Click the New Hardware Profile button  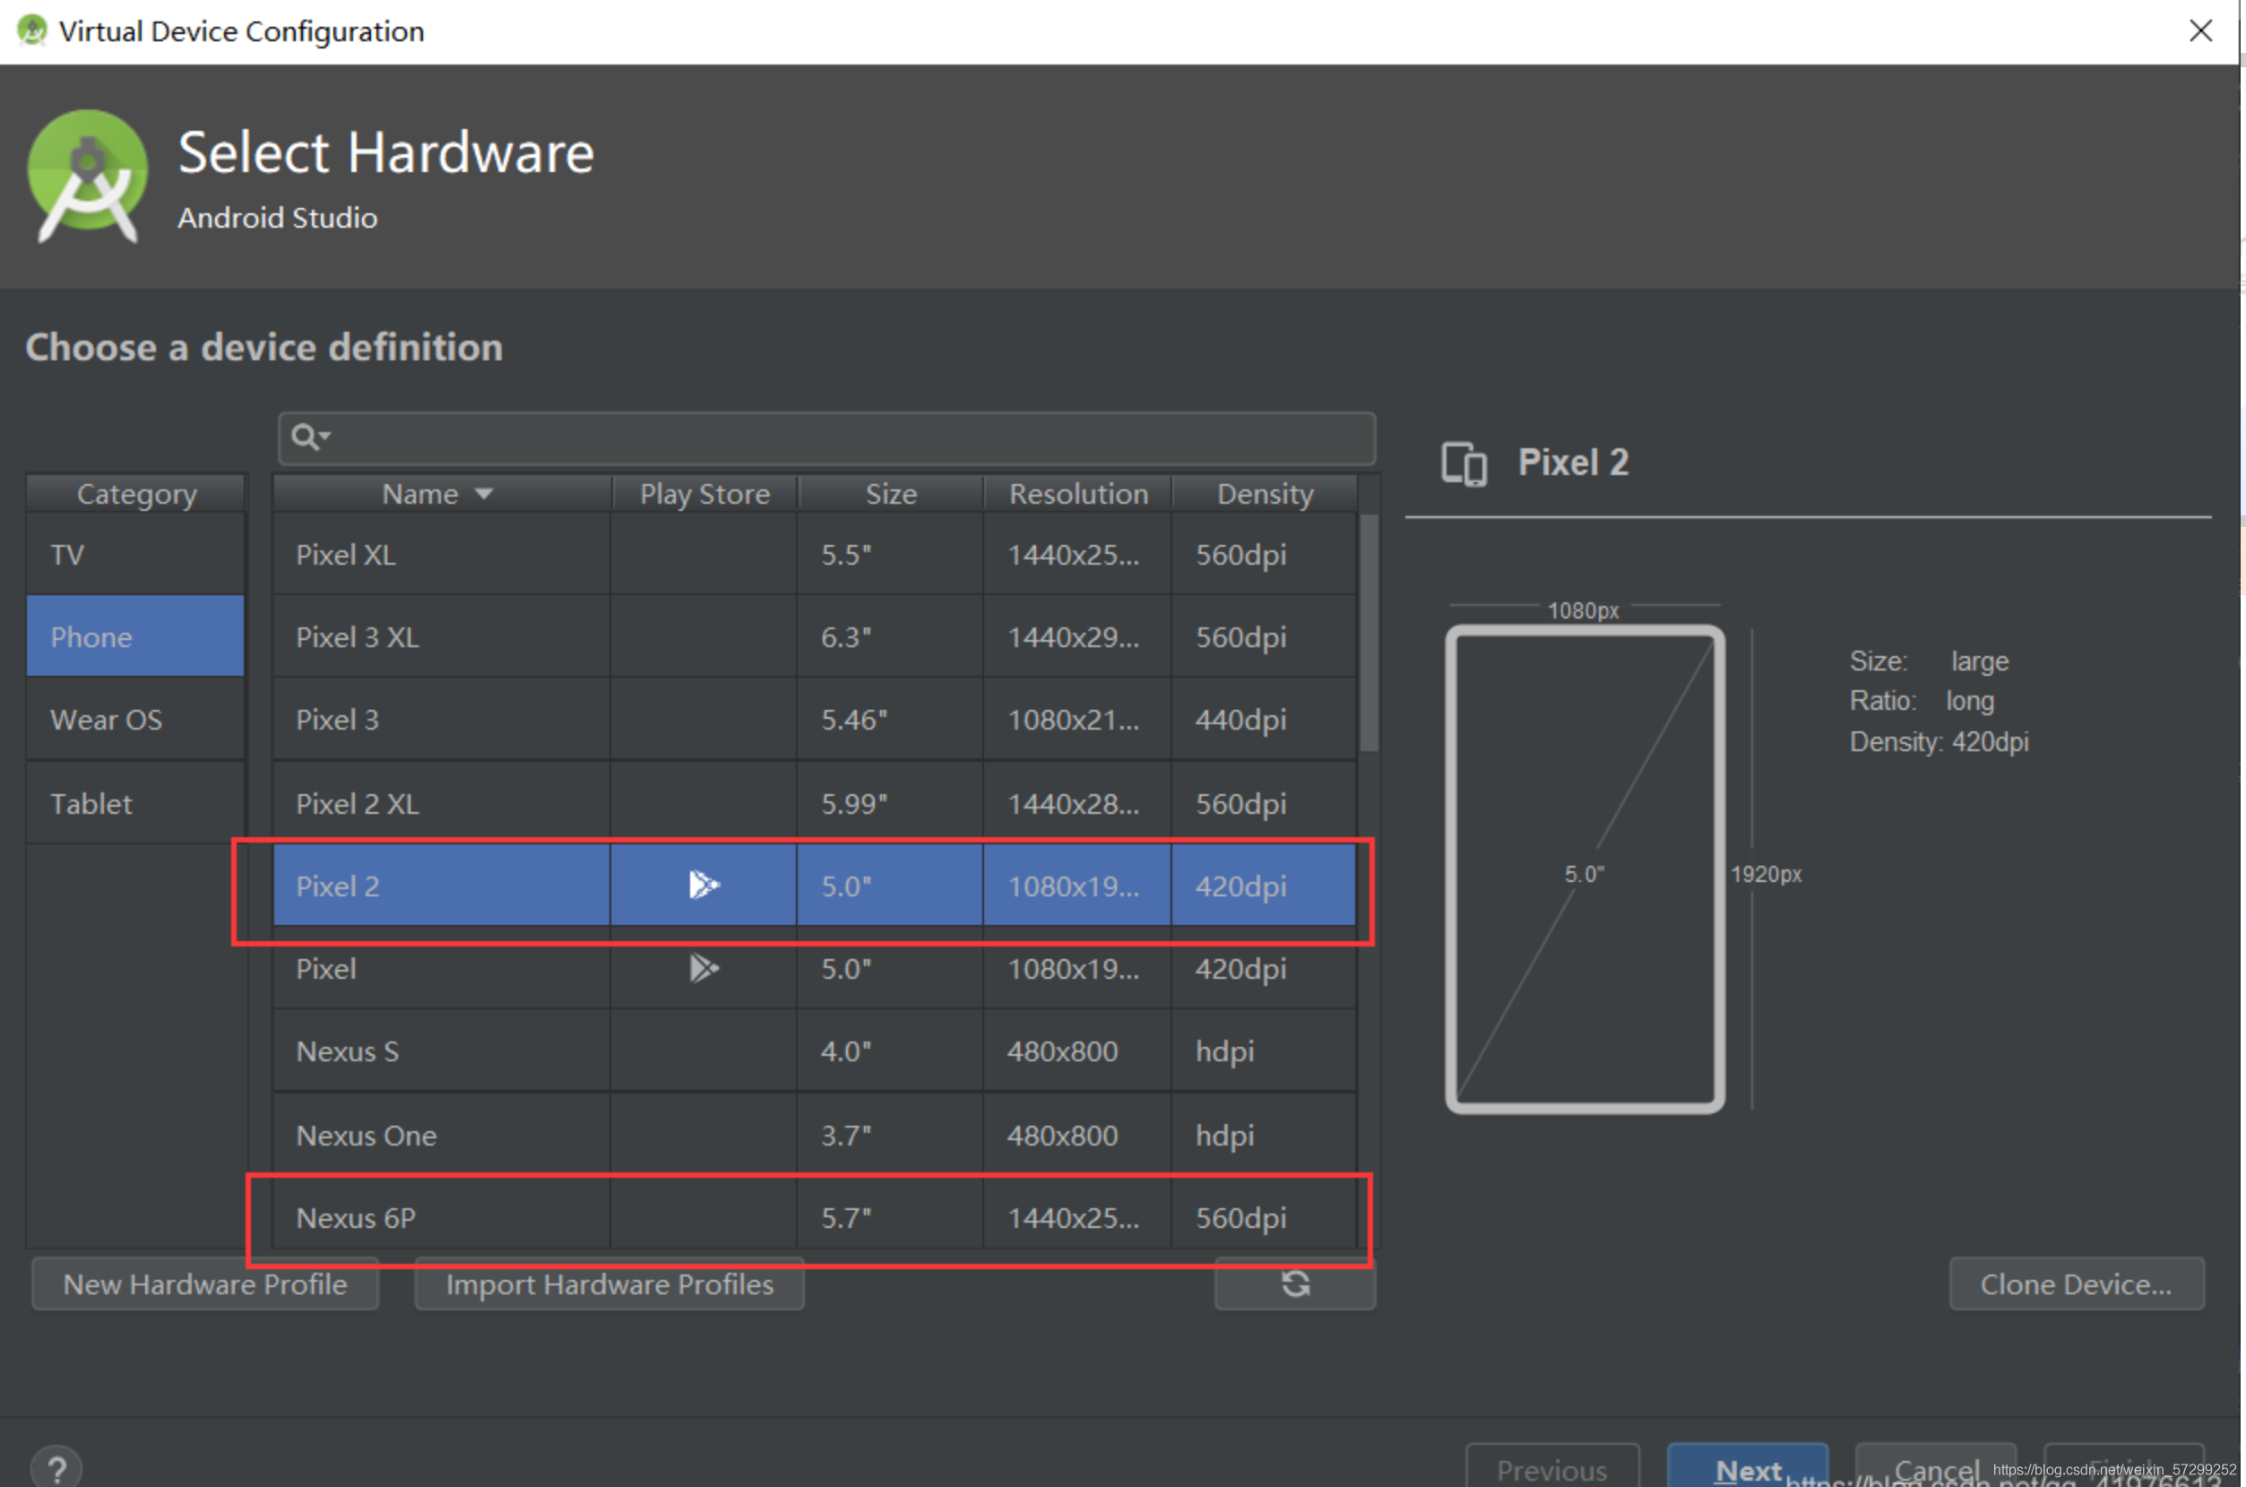pos(206,1284)
